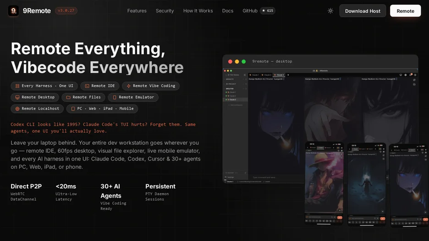This screenshot has height=241, width=429.
Task: Switch to Claude 1 tab in desktop mockup
Action: tap(254, 75)
